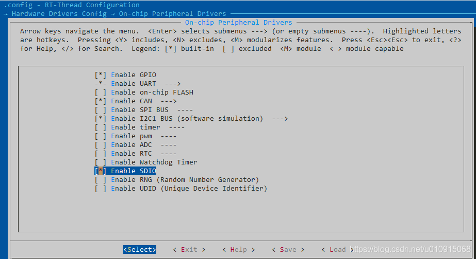Open the empty RTC submenu dashes
Viewport: 476px width, 259px height.
(x=169, y=154)
